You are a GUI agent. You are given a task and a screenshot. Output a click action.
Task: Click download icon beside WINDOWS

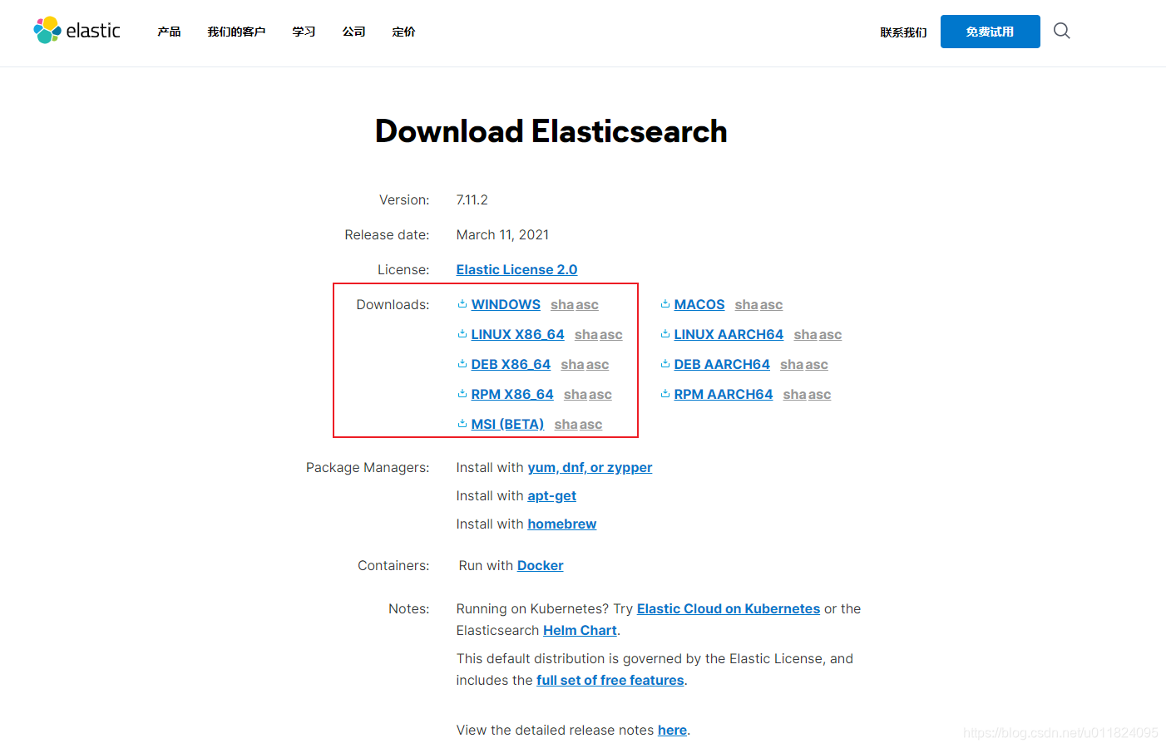[x=462, y=304]
